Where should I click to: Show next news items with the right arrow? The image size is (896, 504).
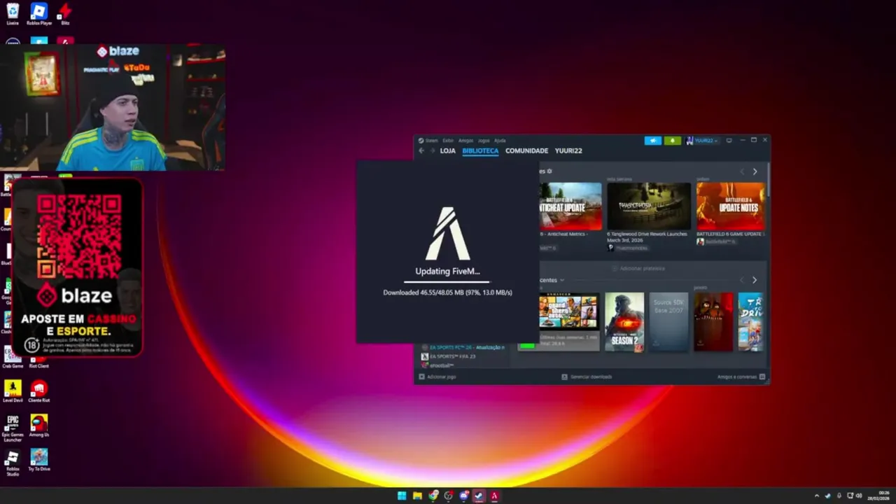[755, 171]
